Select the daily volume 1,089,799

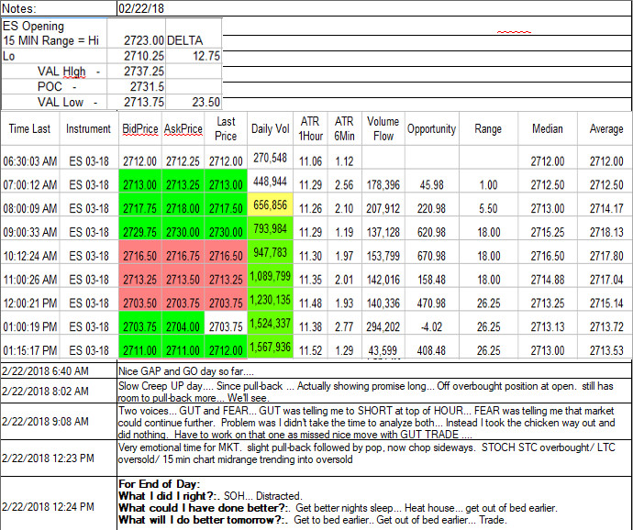tap(271, 276)
